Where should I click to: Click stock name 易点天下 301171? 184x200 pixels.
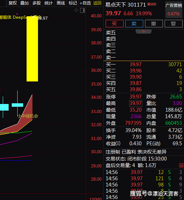126,5
